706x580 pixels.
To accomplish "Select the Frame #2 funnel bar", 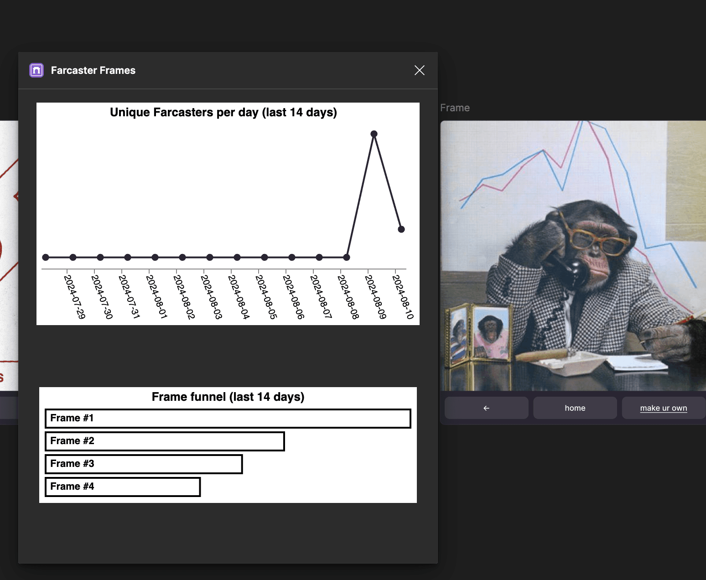I will tap(165, 441).
